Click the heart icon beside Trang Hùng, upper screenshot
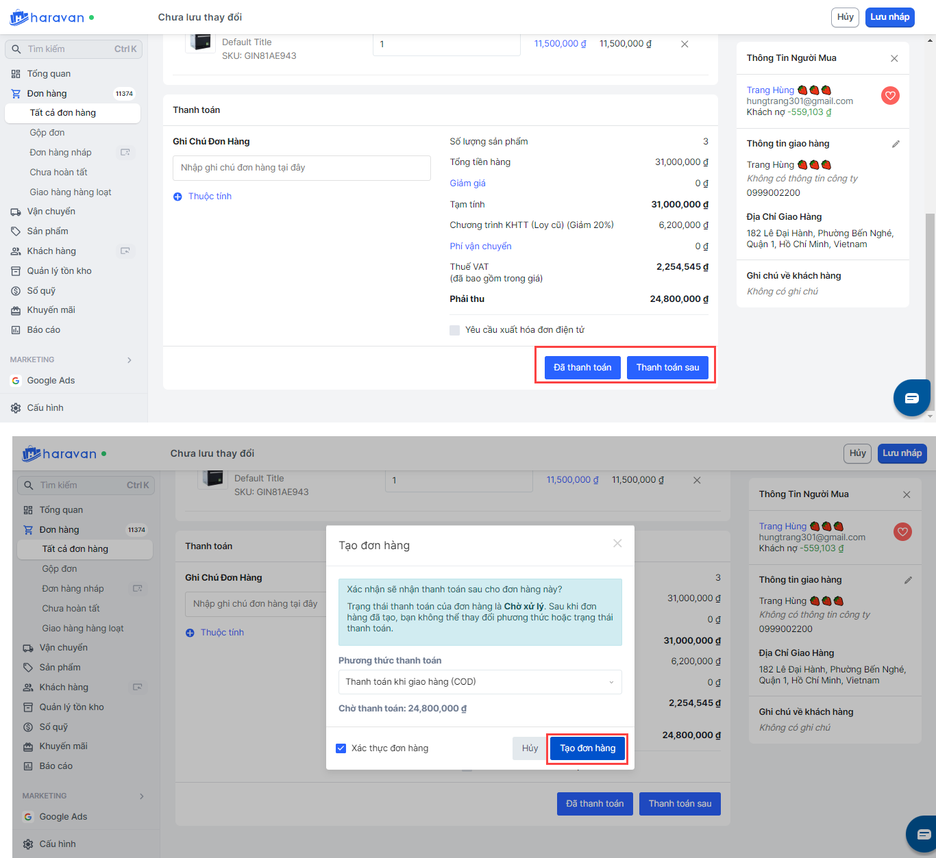This screenshot has width=936, height=858. [890, 96]
